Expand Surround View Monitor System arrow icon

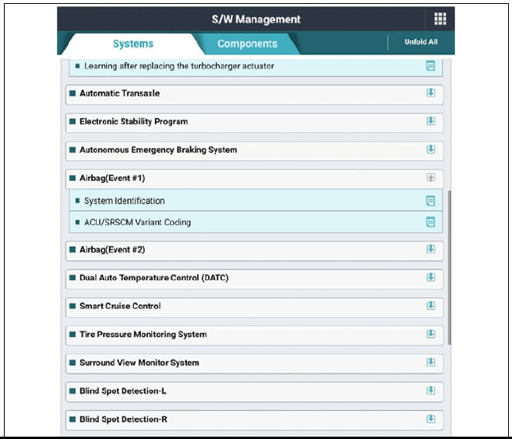pyautogui.click(x=431, y=363)
